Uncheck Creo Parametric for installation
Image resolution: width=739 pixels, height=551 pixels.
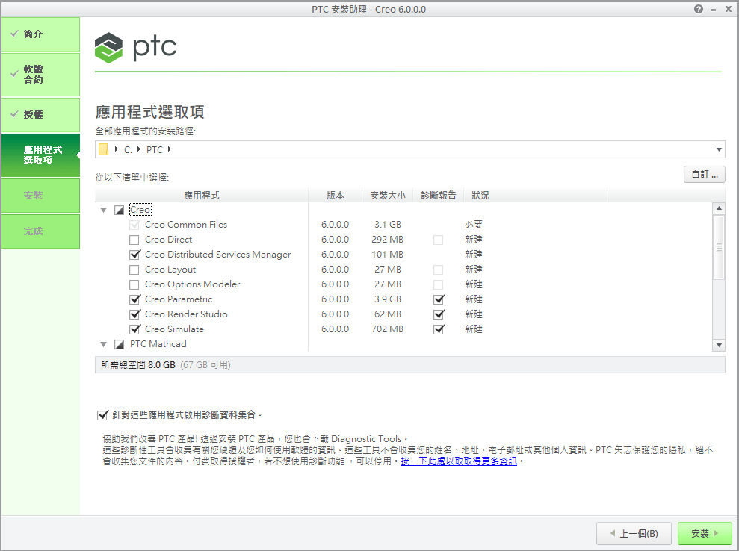(x=134, y=299)
